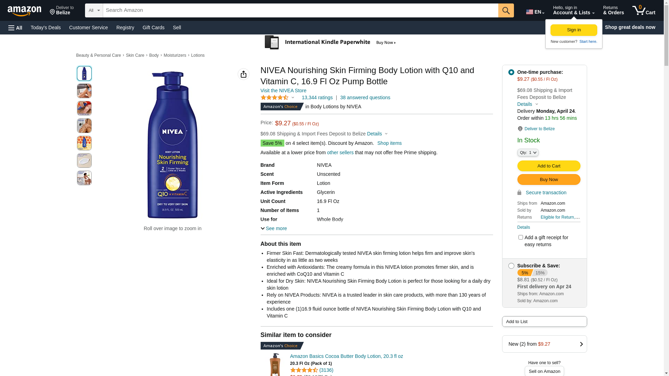The width and height of the screenshot is (669, 376).
Task: Click the Buy Now button
Action: point(548,180)
